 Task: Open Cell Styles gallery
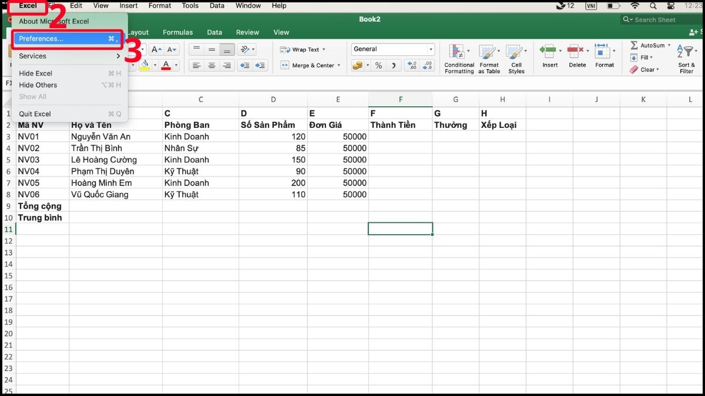516,59
